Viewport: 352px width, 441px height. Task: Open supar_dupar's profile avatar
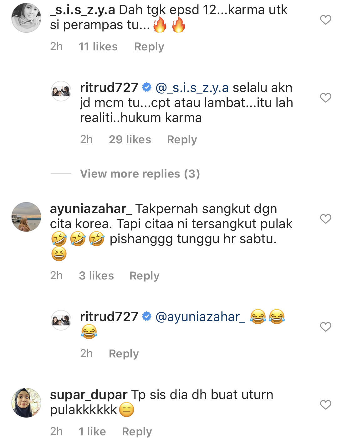26,403
